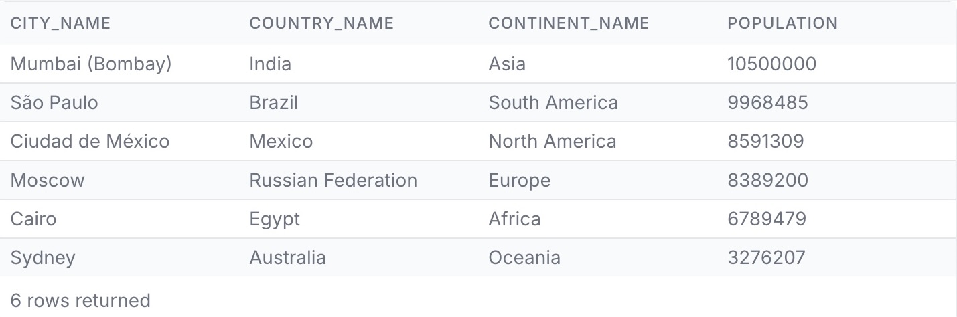Image resolution: width=957 pixels, height=317 pixels.
Task: Click the Moscow city cell
Action: (x=48, y=181)
